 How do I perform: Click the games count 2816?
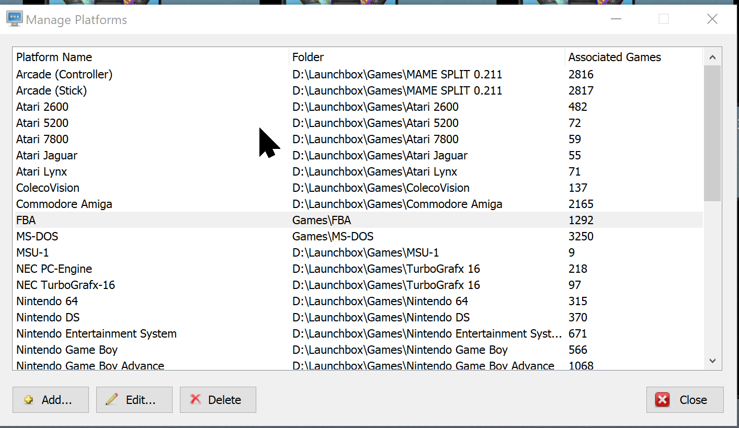tap(581, 74)
